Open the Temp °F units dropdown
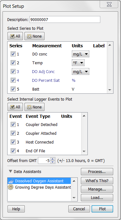Image resolution: width=121 pixels, height=220 pixels. (78, 63)
